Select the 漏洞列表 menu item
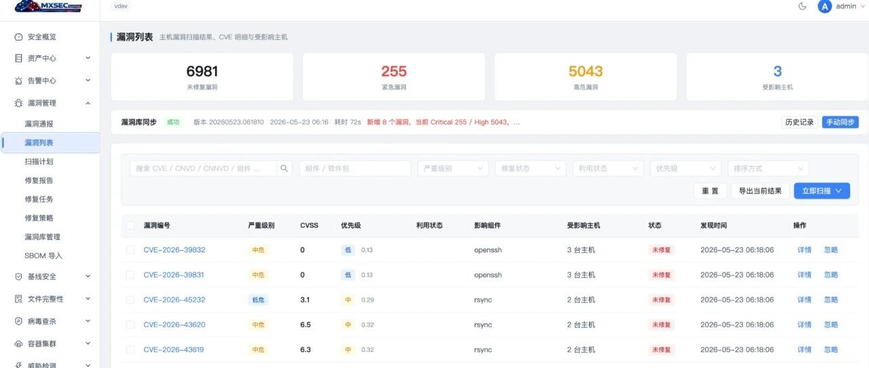This screenshot has width=869, height=368. pyautogui.click(x=50, y=143)
